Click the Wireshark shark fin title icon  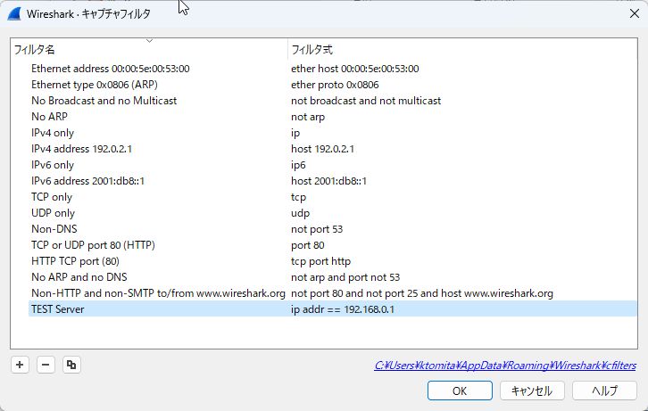tap(14, 13)
